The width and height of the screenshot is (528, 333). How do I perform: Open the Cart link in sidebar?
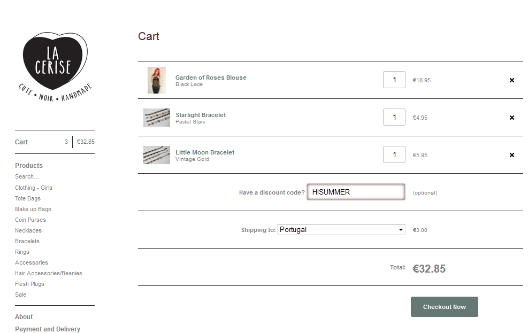[22, 142]
